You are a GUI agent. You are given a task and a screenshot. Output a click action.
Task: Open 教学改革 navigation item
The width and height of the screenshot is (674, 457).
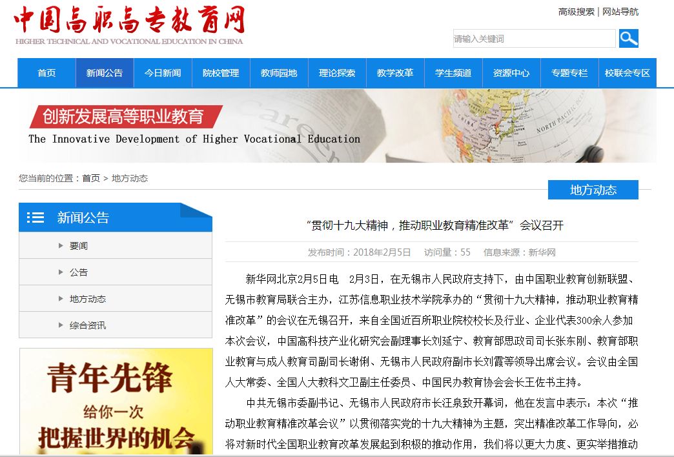[395, 73]
